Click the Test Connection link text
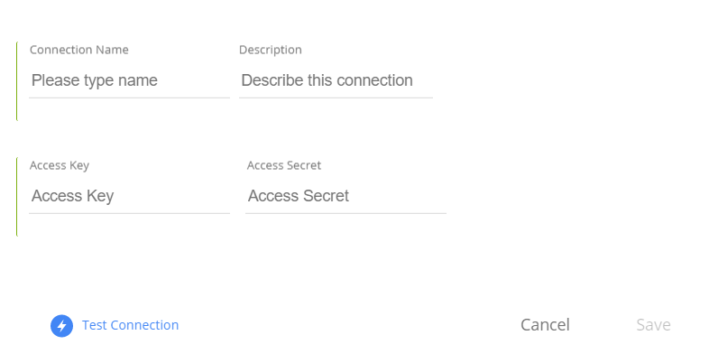This screenshot has width=709, height=363. (x=130, y=325)
